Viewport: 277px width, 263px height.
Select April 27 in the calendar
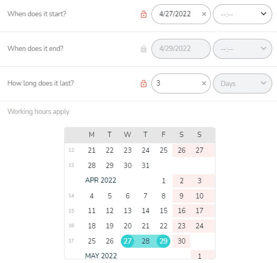[x=128, y=241]
